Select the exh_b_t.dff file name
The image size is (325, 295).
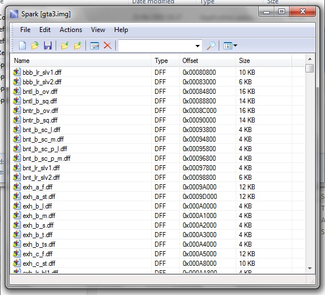(x=38, y=235)
